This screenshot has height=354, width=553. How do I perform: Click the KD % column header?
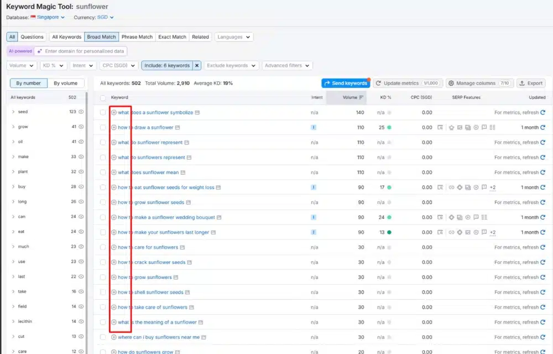[x=385, y=97]
